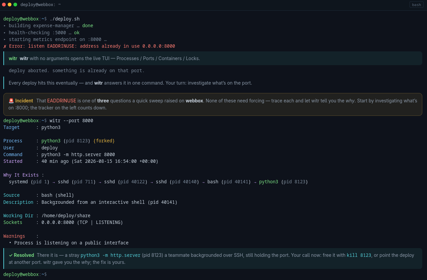427x280 pixels.
Task: Click the 'Backgrounded from an interactive shell' description
Action: pos(110,202)
